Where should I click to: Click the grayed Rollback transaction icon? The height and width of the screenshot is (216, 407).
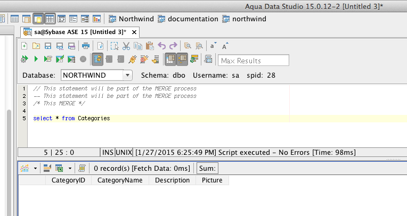(x=121, y=59)
